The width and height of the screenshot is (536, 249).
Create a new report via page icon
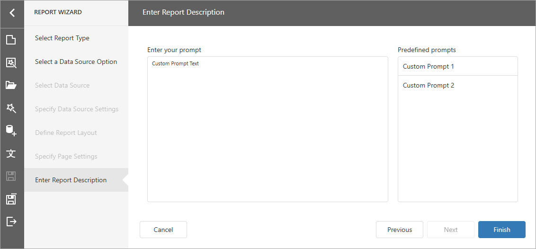11,40
